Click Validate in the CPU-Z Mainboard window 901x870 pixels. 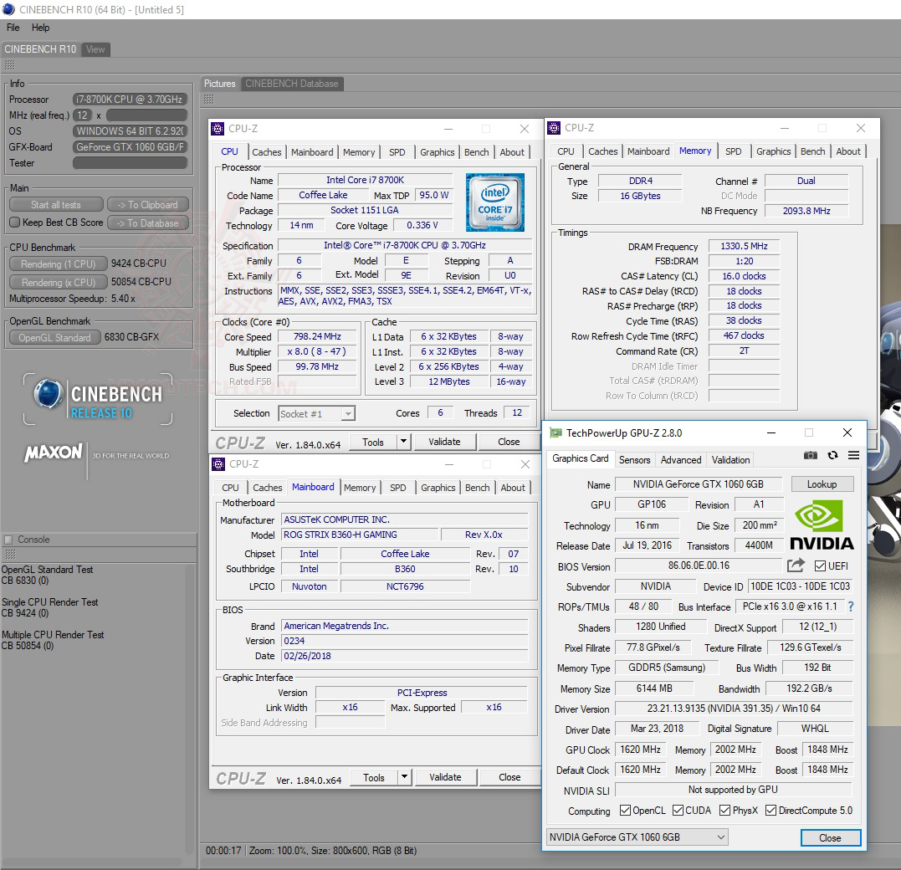click(445, 777)
